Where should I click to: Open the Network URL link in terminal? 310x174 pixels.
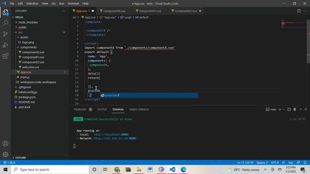pyautogui.click(x=115, y=138)
